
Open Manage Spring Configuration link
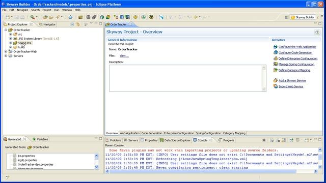coord(296,65)
